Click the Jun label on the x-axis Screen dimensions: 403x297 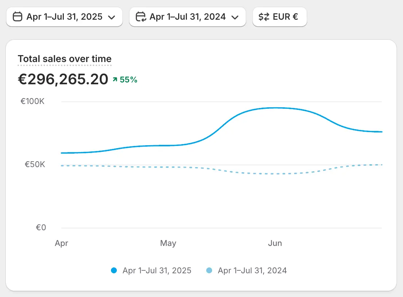pos(275,243)
